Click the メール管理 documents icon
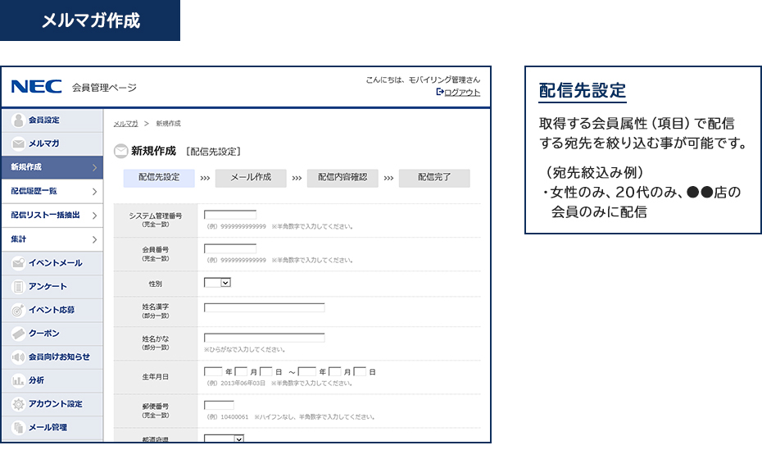 pos(19,428)
